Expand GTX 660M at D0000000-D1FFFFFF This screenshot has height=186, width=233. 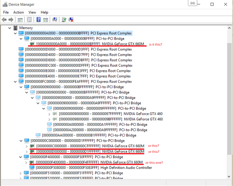coord(27,152)
